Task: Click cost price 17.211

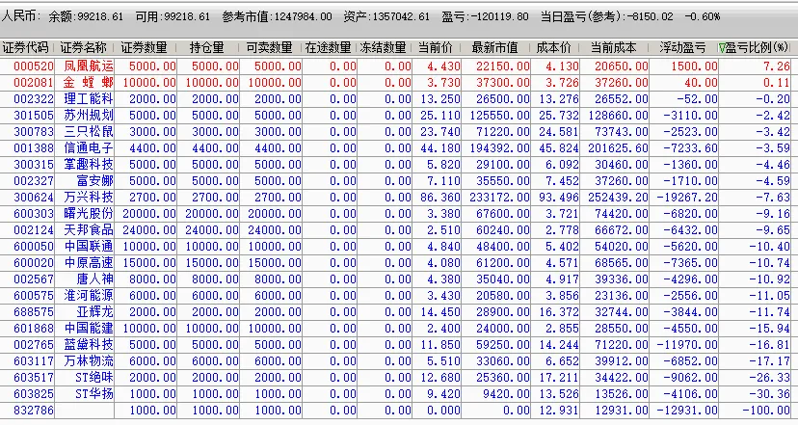Action: click(559, 378)
